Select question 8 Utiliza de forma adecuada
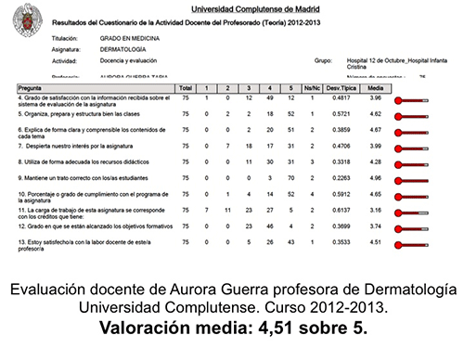The image size is (464, 348). tap(84, 161)
